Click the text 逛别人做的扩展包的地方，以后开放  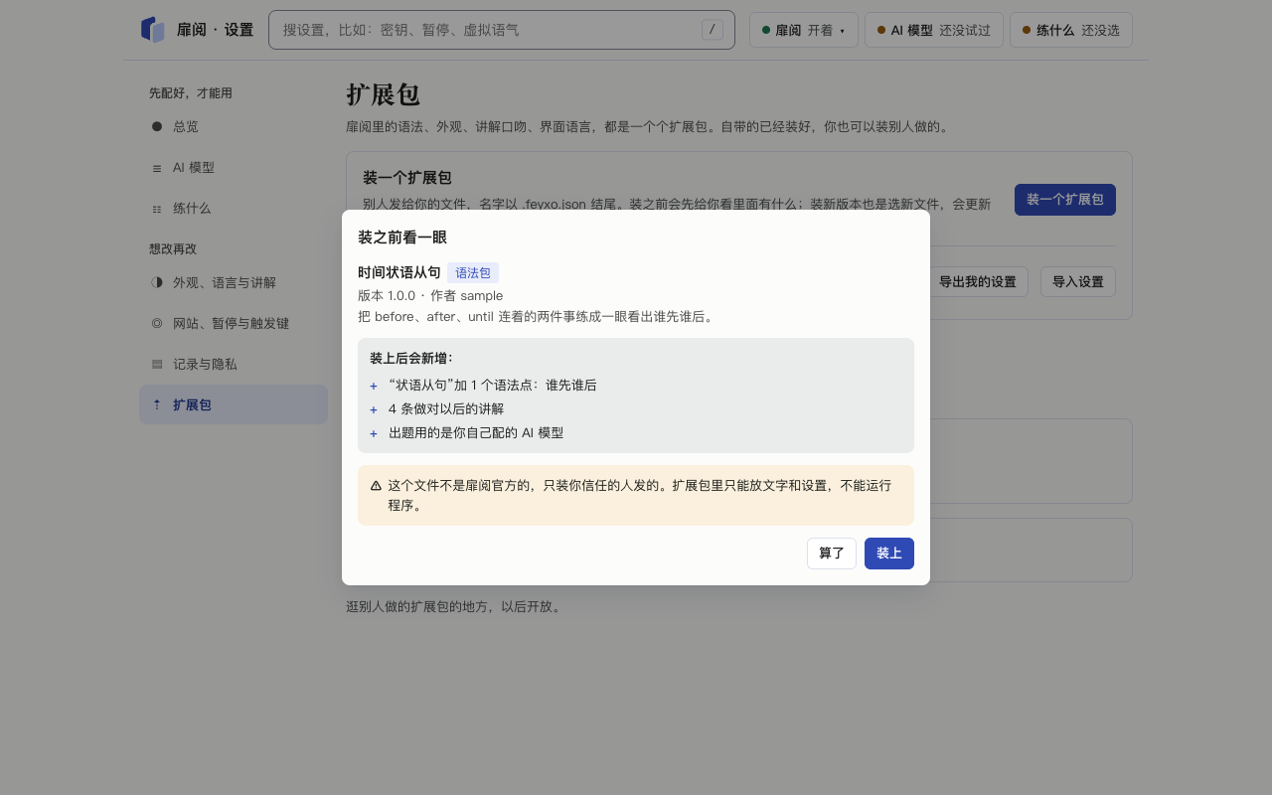point(455,607)
